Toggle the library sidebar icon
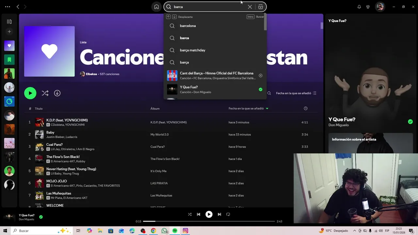Image resolution: width=418 pixels, height=235 pixels. 9,22
